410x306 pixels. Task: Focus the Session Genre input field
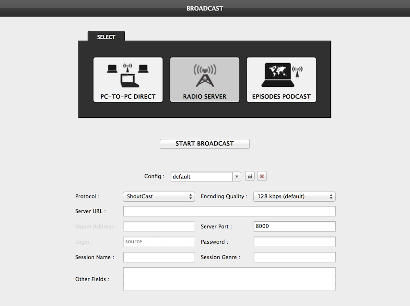294,257
